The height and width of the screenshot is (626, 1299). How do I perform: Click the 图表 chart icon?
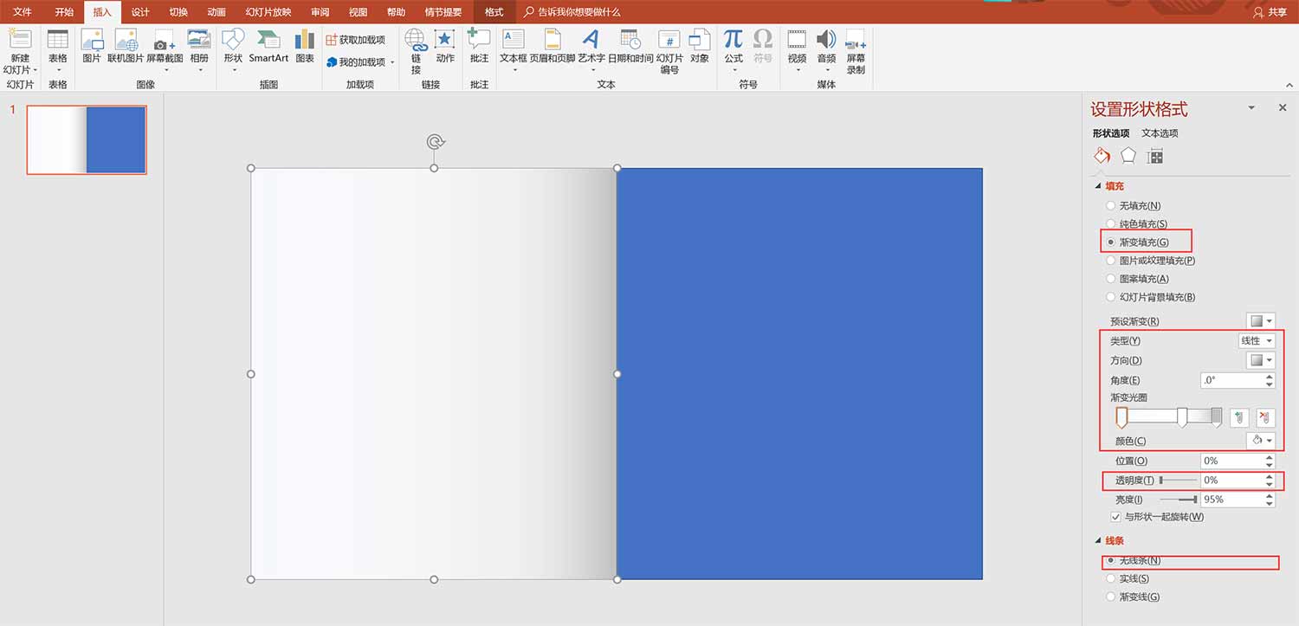click(x=305, y=39)
